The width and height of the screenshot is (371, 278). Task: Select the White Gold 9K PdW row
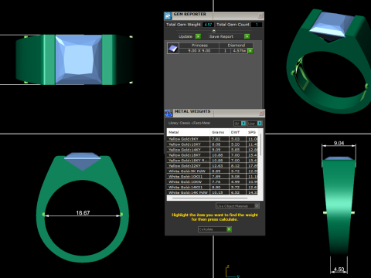(213, 171)
